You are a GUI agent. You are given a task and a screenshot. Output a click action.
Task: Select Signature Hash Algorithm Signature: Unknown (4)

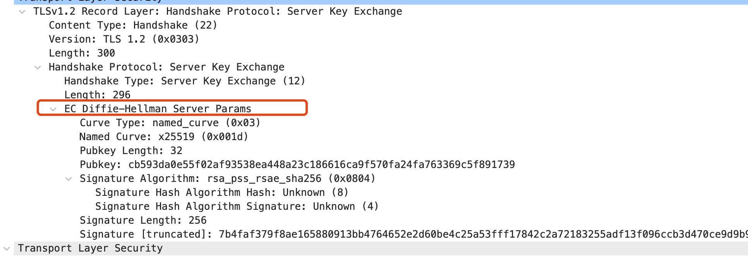[x=237, y=207]
